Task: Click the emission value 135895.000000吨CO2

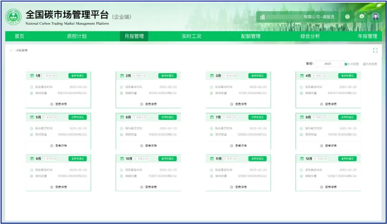Action: pyautogui.click(x=252, y=135)
